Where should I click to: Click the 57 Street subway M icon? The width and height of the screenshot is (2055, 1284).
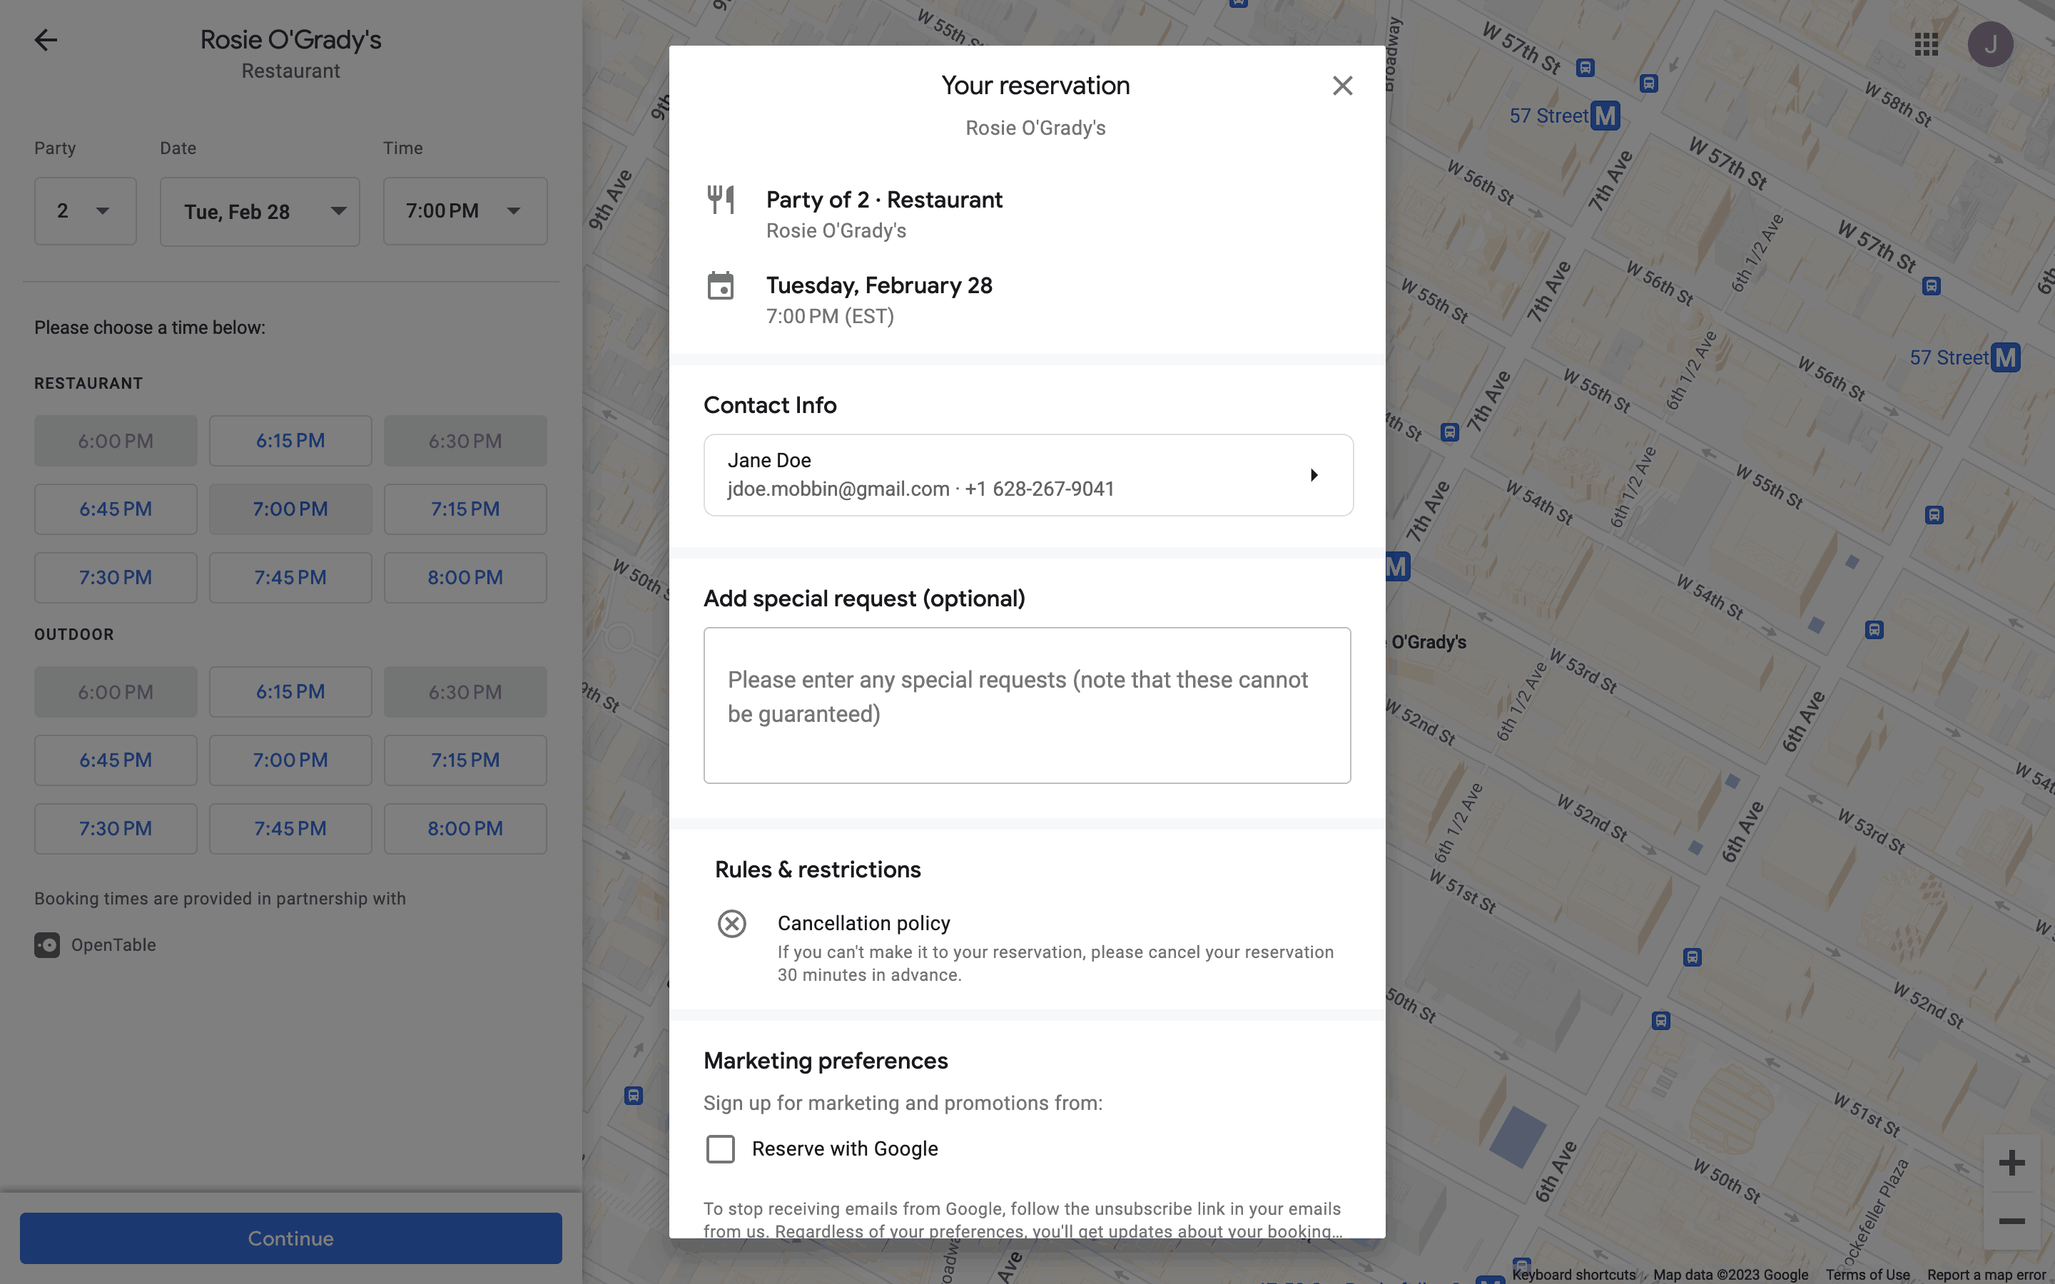pyautogui.click(x=1605, y=116)
